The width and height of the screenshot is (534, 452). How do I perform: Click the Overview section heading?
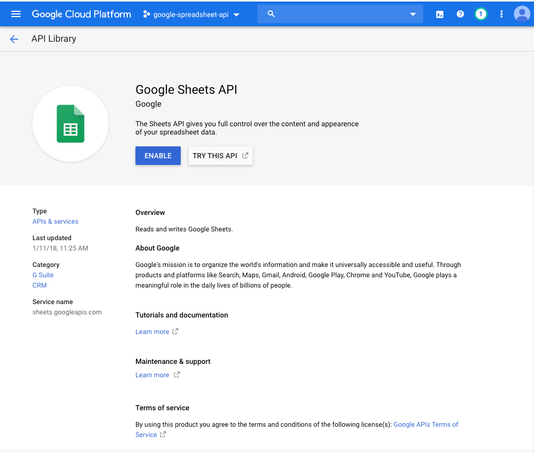click(150, 212)
